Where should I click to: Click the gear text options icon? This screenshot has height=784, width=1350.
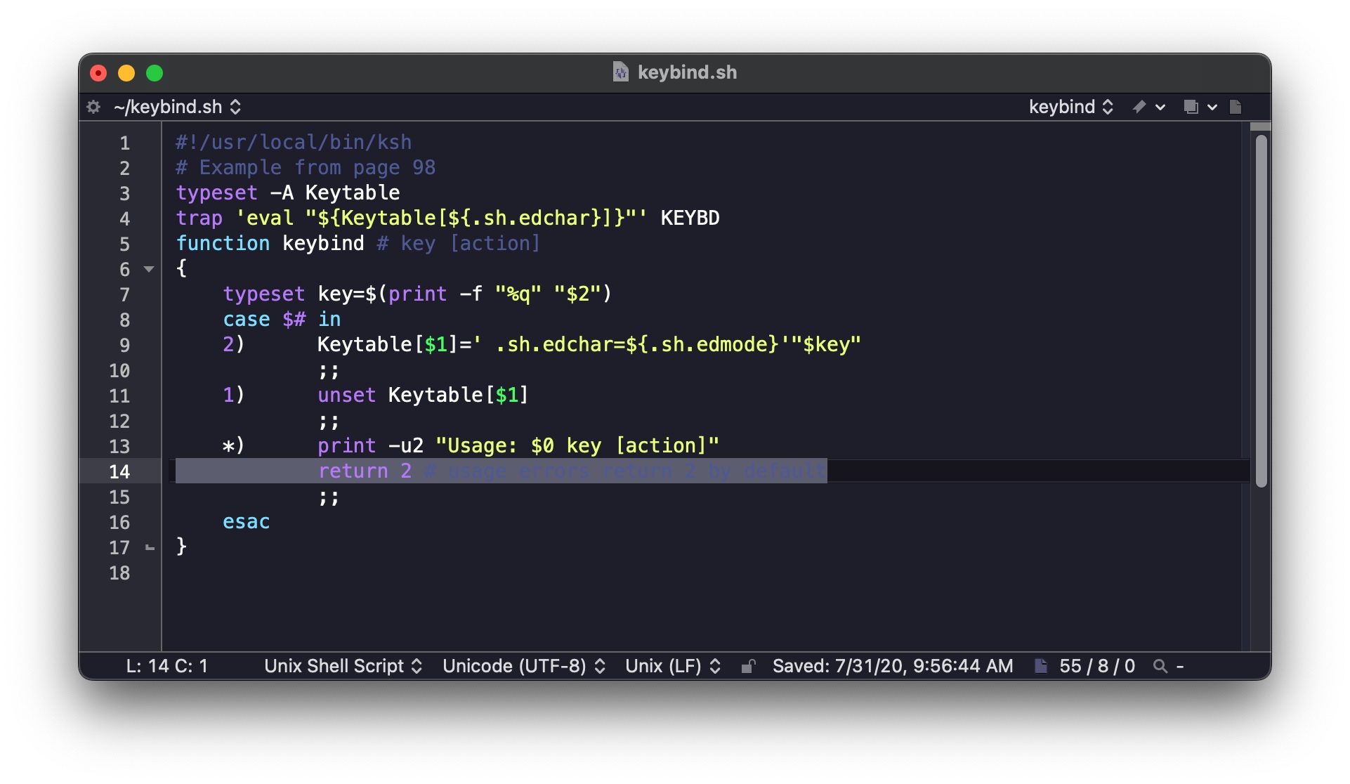click(x=93, y=107)
